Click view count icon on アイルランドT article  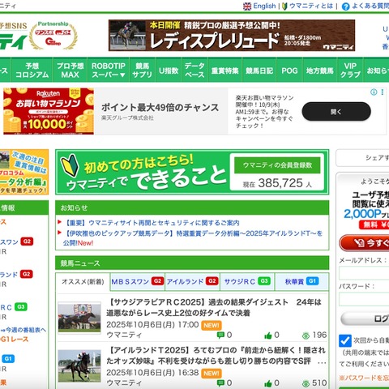[306, 383]
